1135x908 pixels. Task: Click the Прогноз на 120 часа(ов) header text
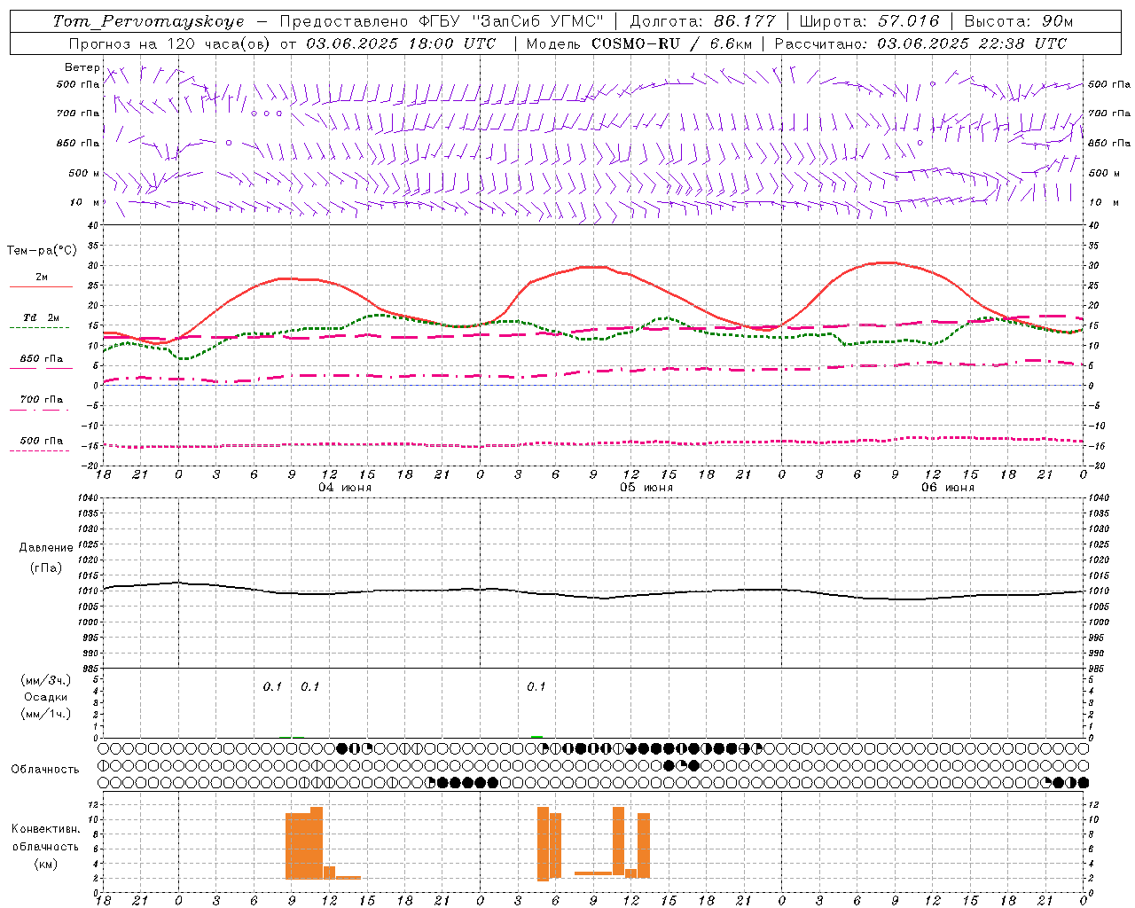click(x=171, y=43)
